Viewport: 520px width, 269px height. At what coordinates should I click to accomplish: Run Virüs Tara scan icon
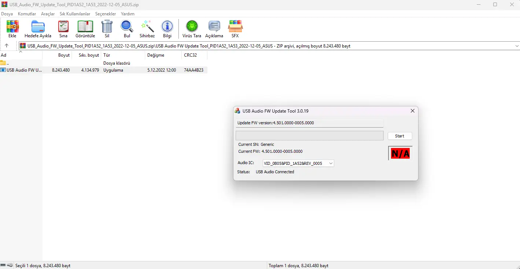[192, 27]
